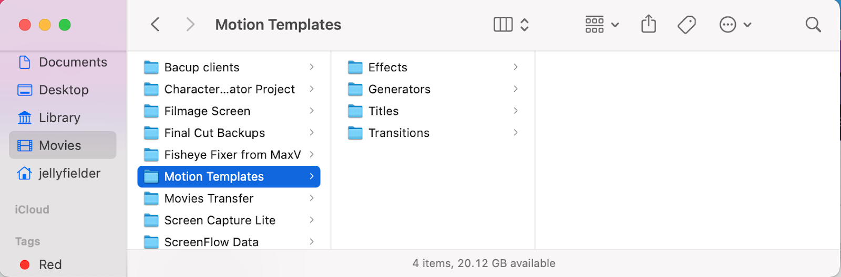Go back with the left arrow
The height and width of the screenshot is (277, 841).
155,25
